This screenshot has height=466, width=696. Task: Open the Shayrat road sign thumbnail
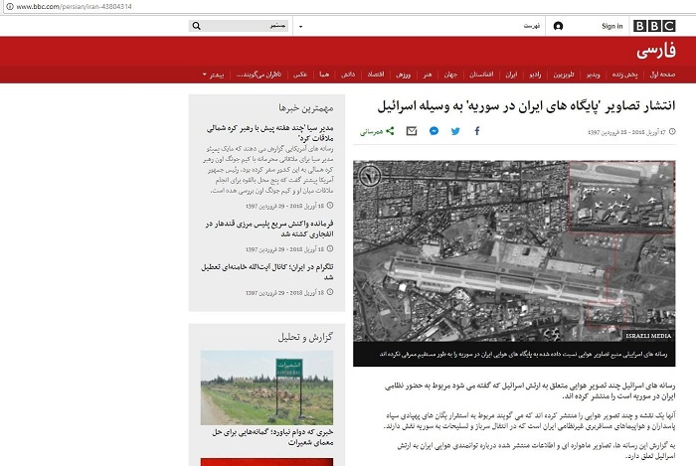click(x=266, y=388)
